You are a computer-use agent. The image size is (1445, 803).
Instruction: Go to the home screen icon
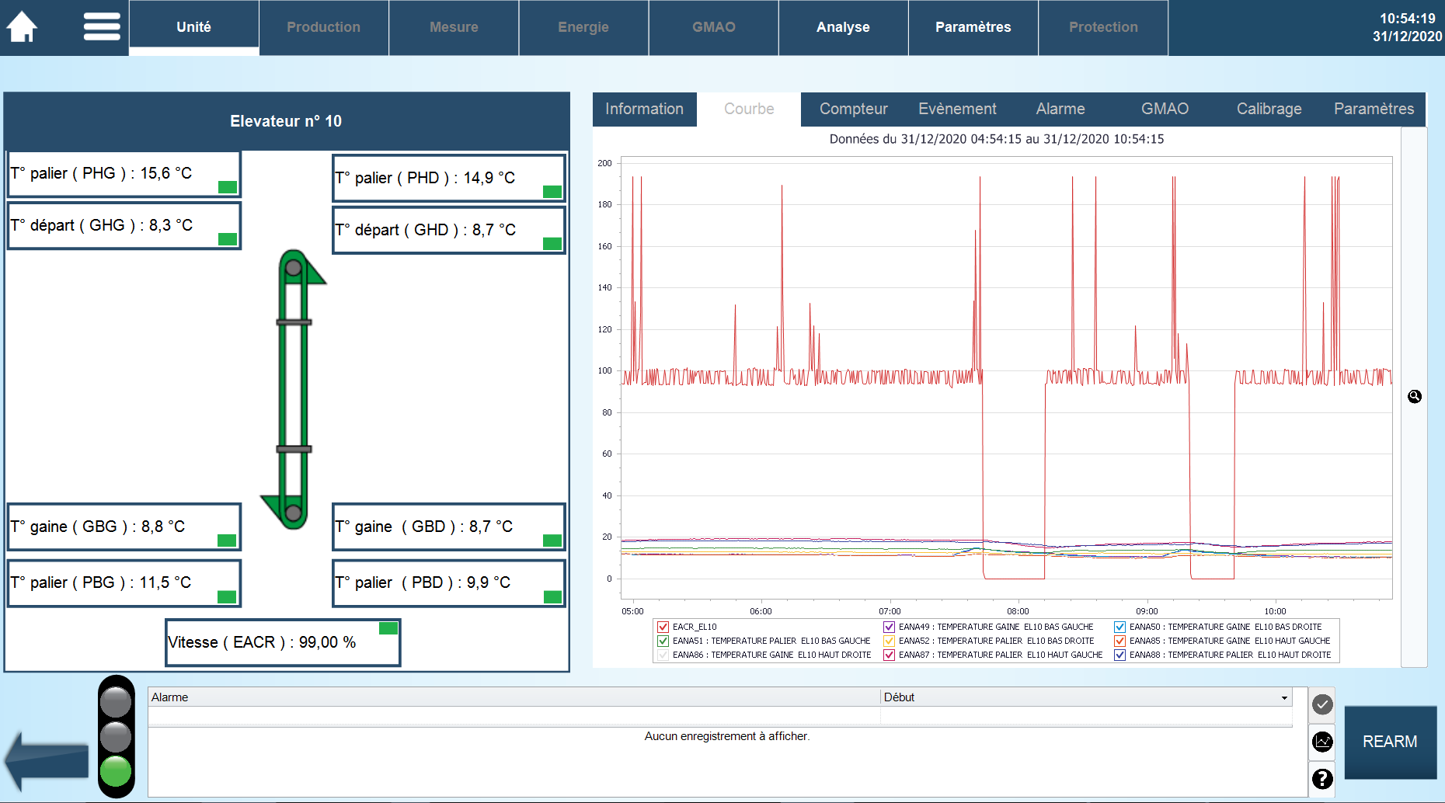point(22,27)
